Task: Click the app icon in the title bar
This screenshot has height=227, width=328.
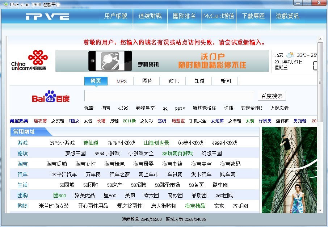Action: tap(5, 4)
